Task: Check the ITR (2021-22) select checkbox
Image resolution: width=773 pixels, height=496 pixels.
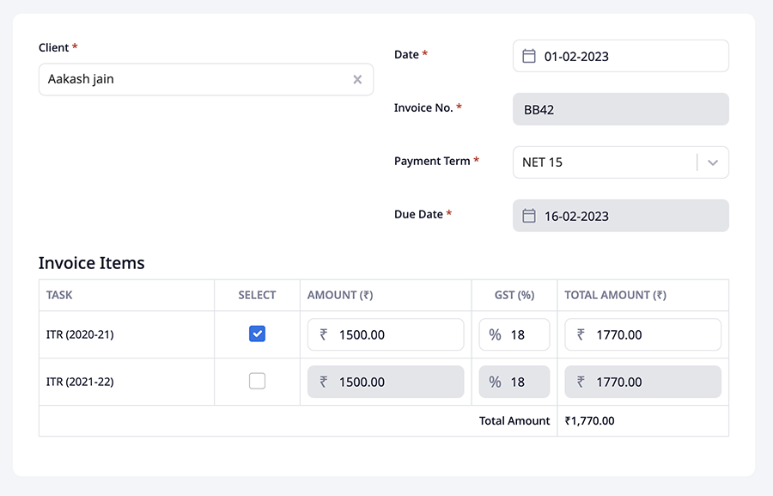Action: coord(257,381)
